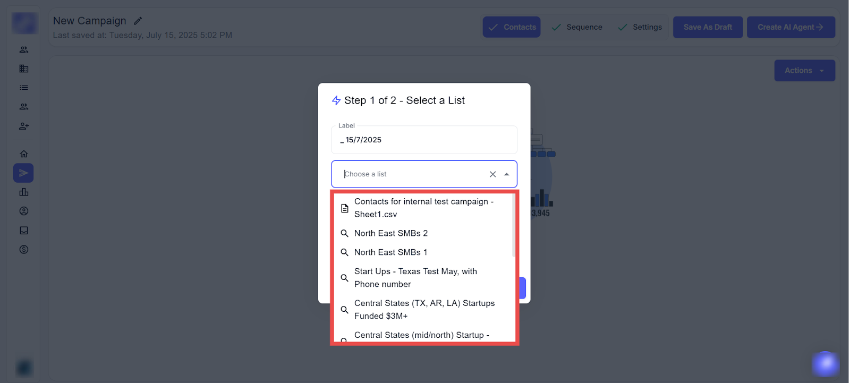This screenshot has width=850, height=383.
Task: Open the list icon in sidebar
Action: (24, 88)
